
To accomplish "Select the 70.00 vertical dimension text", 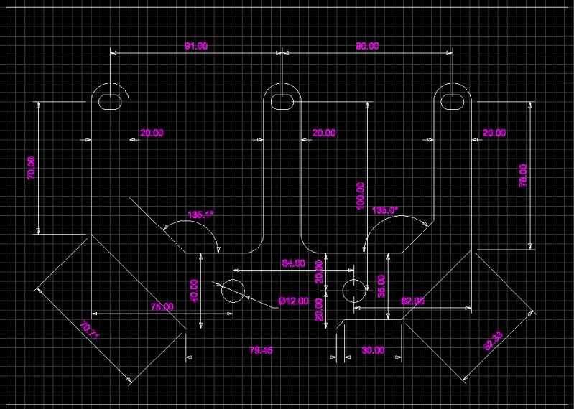I will pyautogui.click(x=32, y=167).
